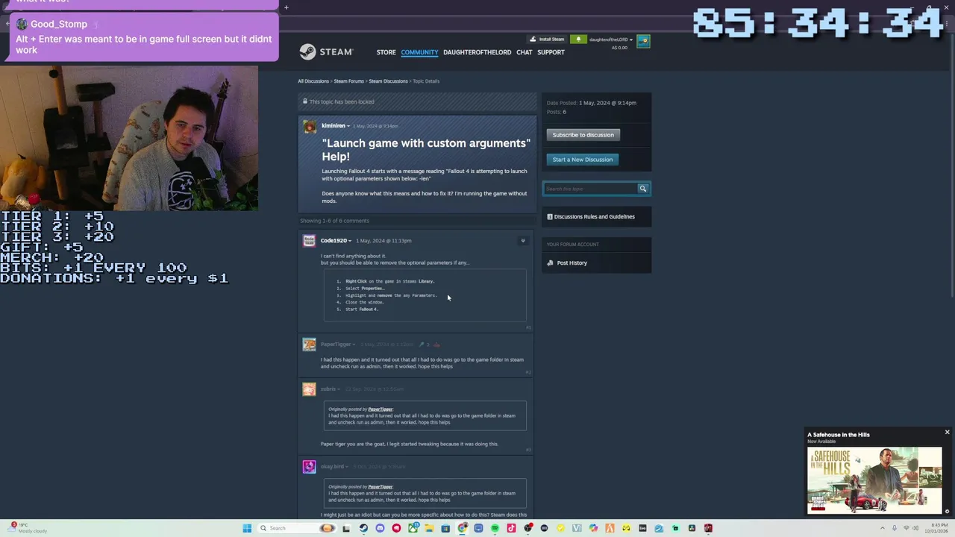Focus the Search this topic field
The height and width of the screenshot is (537, 955).
[x=590, y=189]
